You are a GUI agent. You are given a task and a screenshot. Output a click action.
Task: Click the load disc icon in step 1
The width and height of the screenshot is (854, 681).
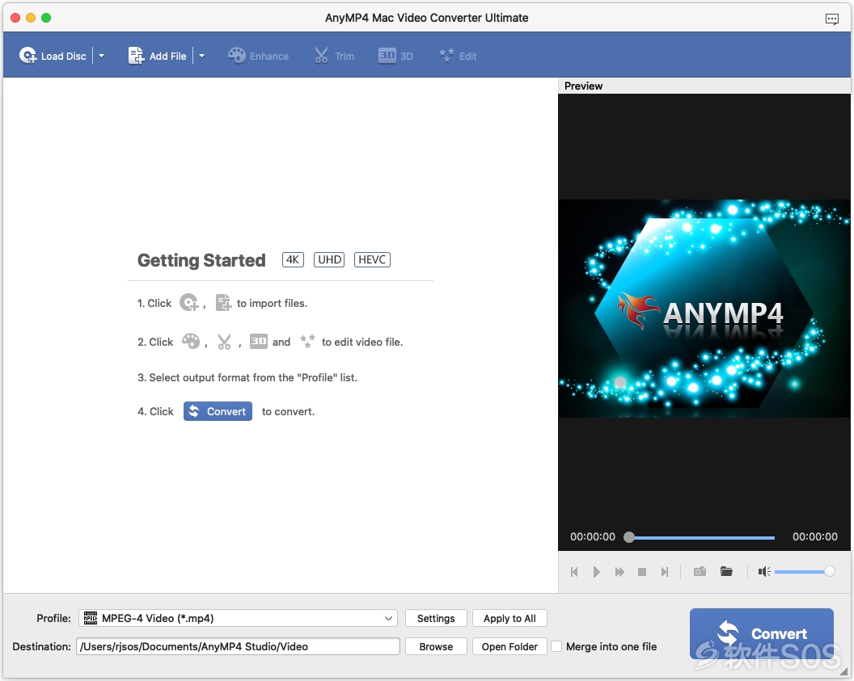(x=189, y=302)
